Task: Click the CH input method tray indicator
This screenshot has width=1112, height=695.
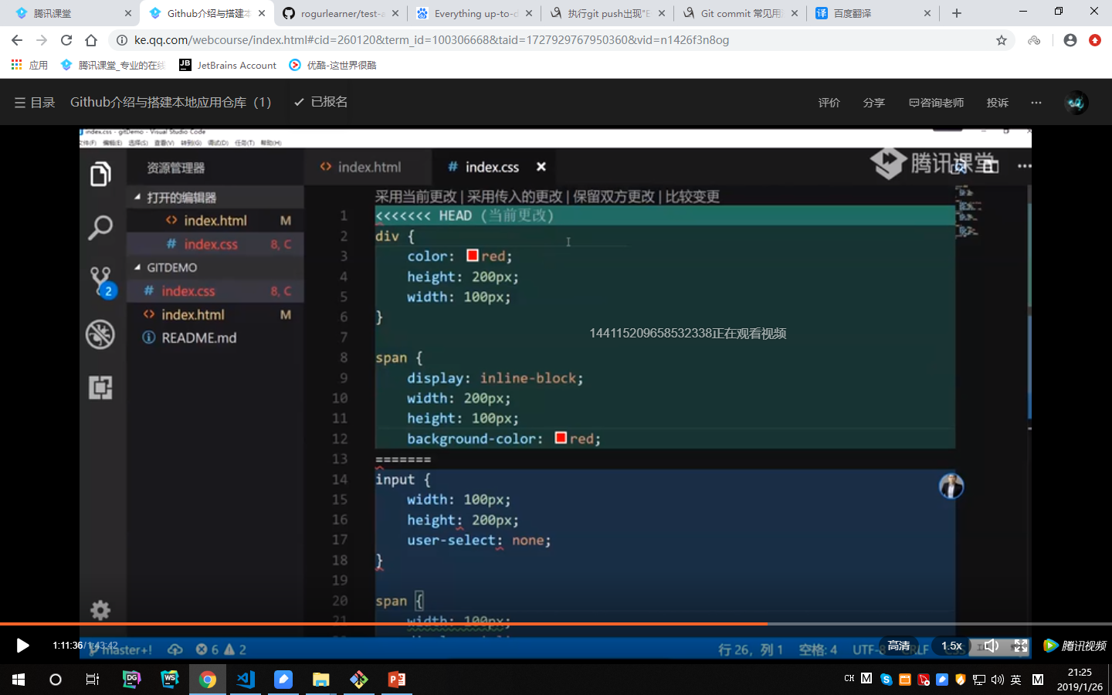Action: (849, 679)
